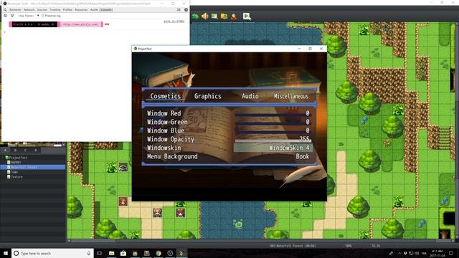Select tileset tab B

click(x=15, y=150)
